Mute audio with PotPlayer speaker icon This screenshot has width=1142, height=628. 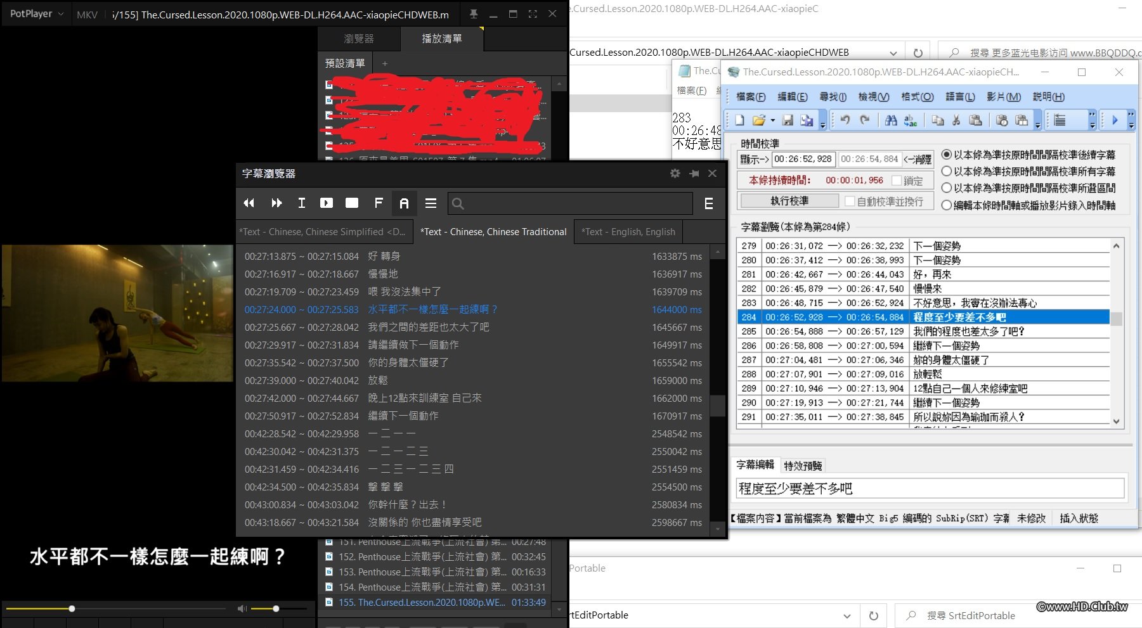242,608
